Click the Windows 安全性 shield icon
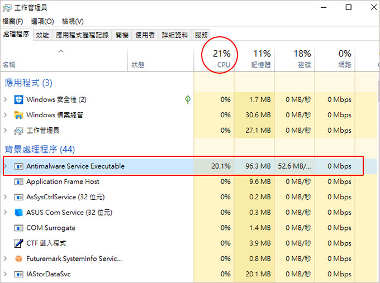This screenshot has width=380, height=283. click(18, 99)
